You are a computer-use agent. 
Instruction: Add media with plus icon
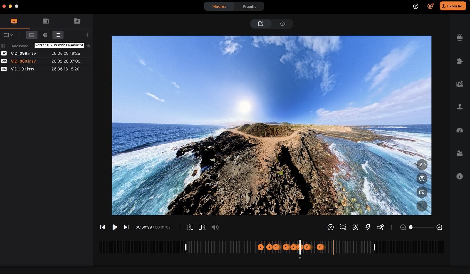pyautogui.click(x=88, y=35)
